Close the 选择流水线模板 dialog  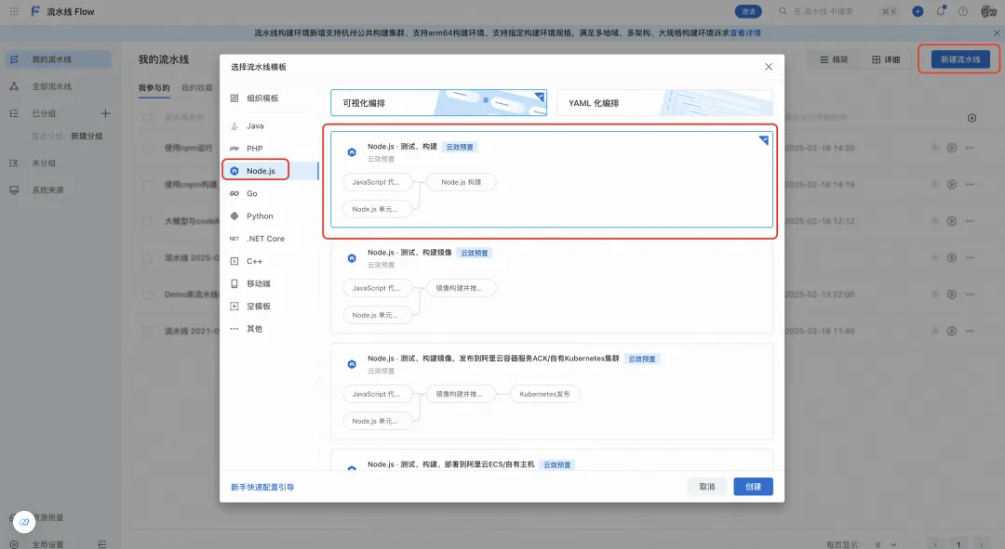769,67
